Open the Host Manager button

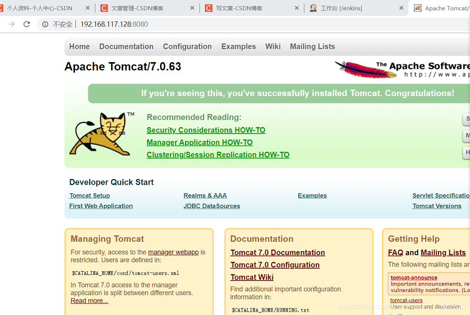coord(467,152)
